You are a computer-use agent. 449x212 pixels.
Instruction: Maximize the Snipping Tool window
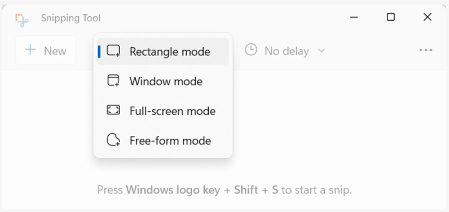(x=390, y=17)
